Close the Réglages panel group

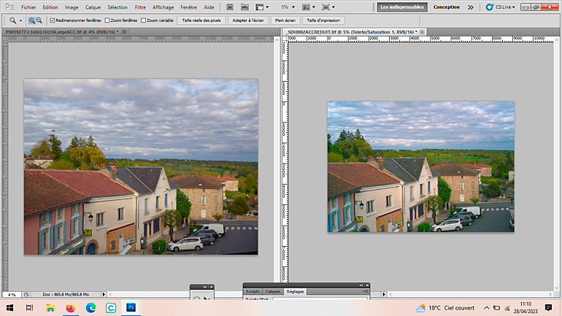[x=367, y=285]
